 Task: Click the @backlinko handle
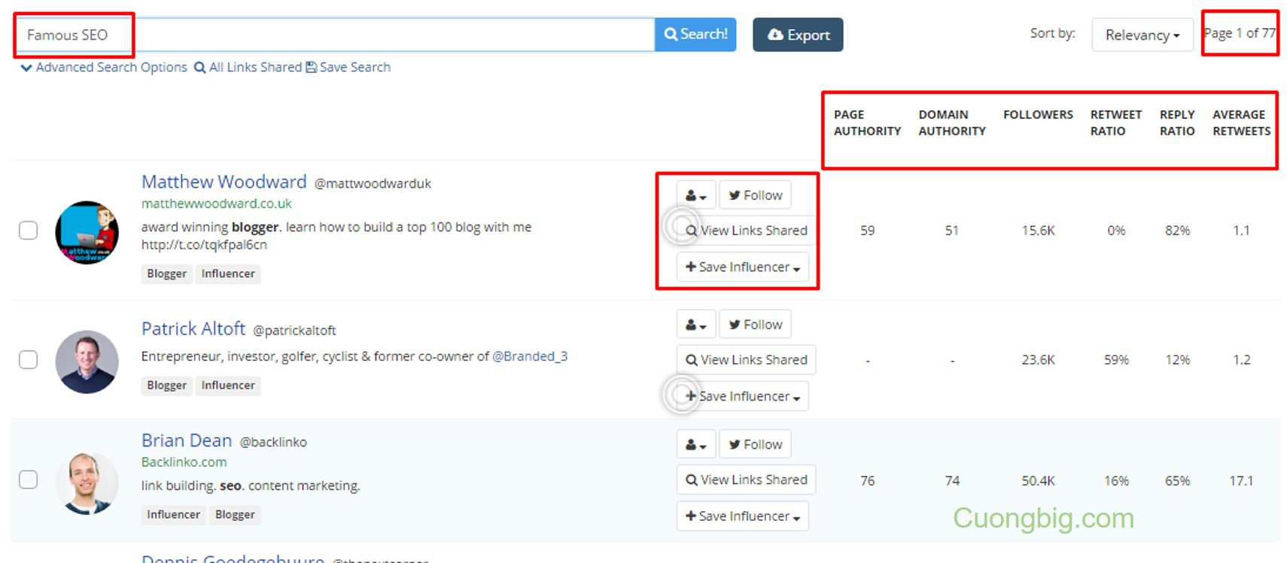[x=273, y=442]
